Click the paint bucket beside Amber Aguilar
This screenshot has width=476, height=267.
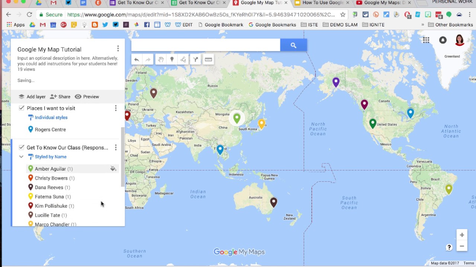[x=113, y=169]
